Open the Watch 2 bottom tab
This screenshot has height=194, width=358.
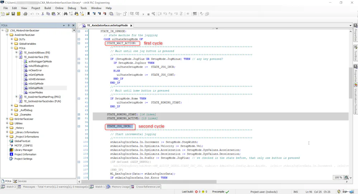tap(9, 187)
